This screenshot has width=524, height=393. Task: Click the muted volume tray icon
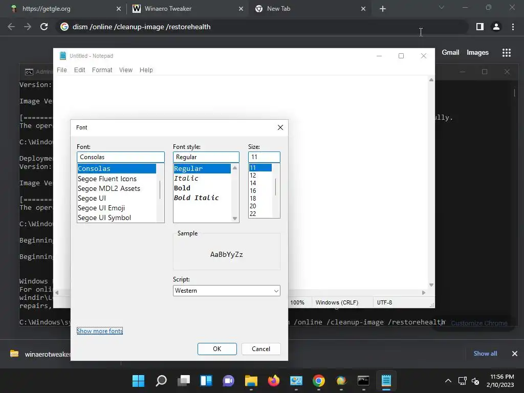(475, 381)
